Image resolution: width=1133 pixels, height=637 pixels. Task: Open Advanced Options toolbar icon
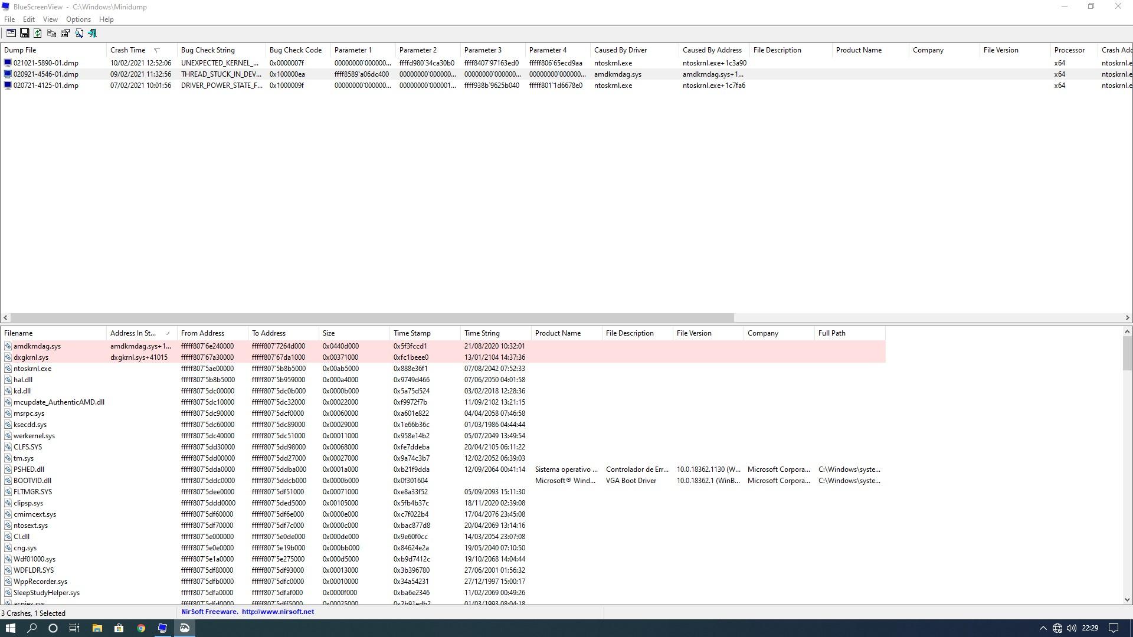(x=11, y=34)
